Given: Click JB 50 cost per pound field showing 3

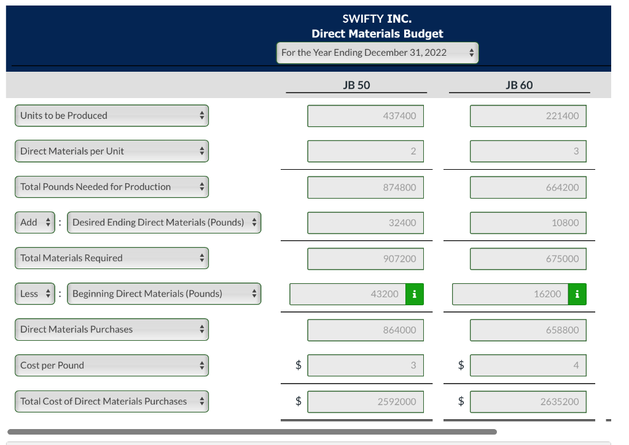Looking at the screenshot, I should coord(365,365).
